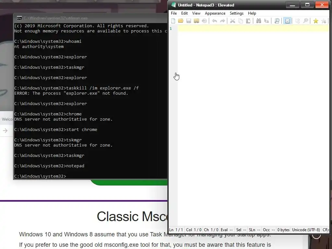Click the 'If you prefer to use' paragraph line
332x249 pixels.
coord(145,245)
